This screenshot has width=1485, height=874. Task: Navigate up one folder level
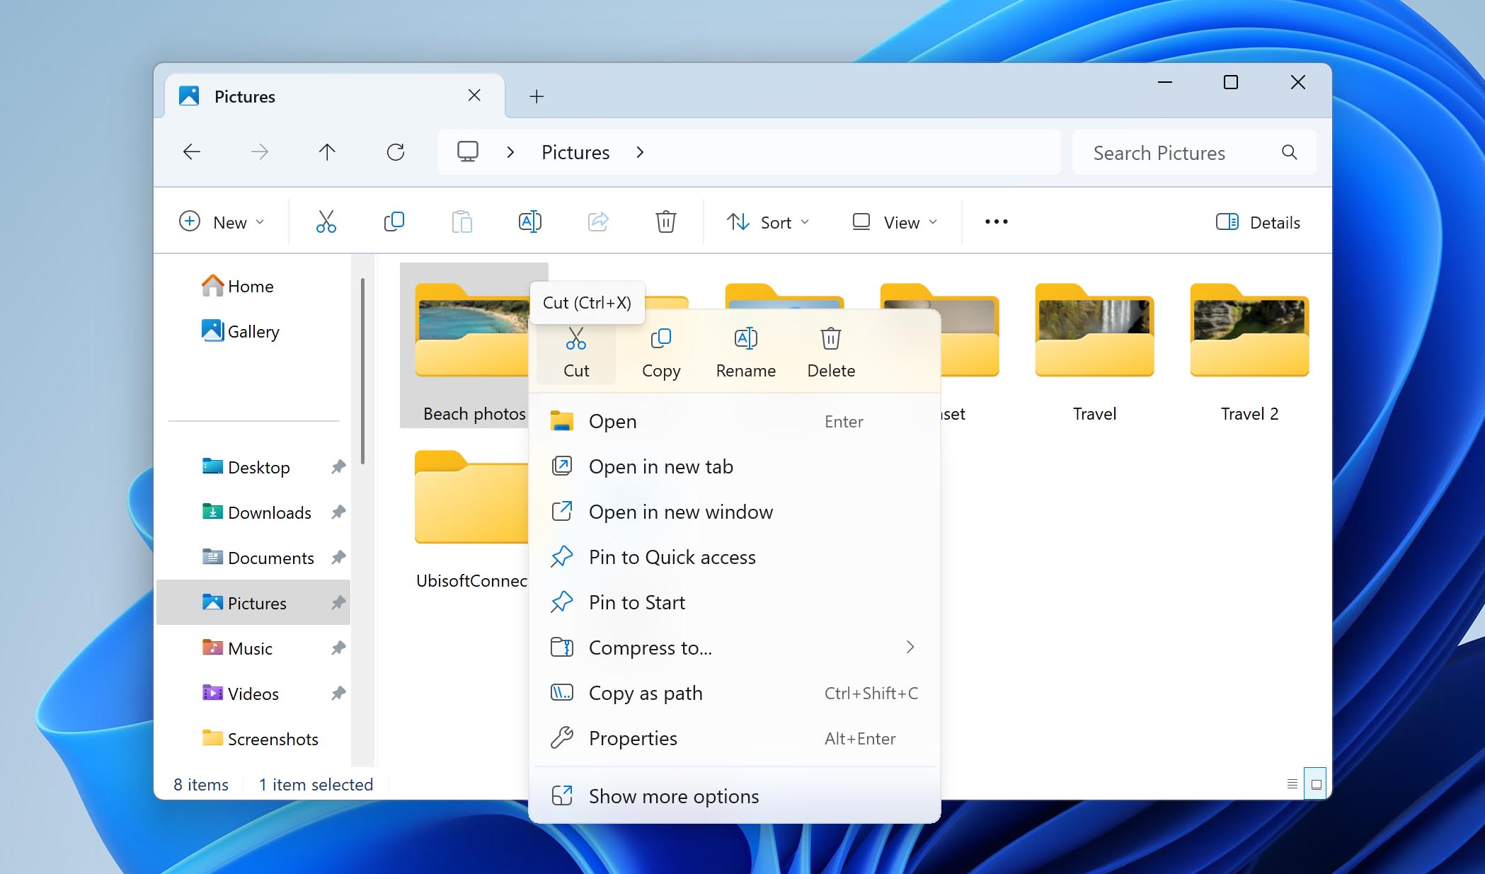[327, 151]
